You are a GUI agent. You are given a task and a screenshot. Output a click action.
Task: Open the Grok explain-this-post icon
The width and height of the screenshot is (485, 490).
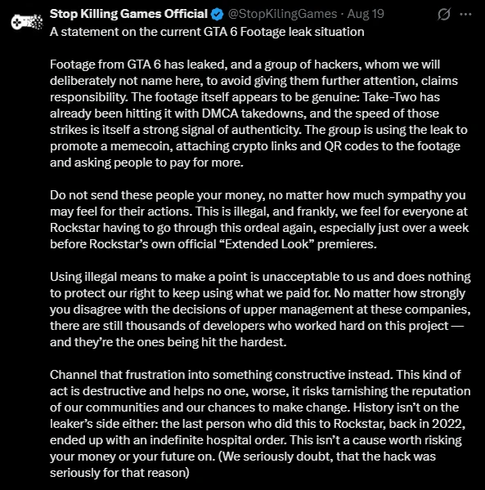443,14
